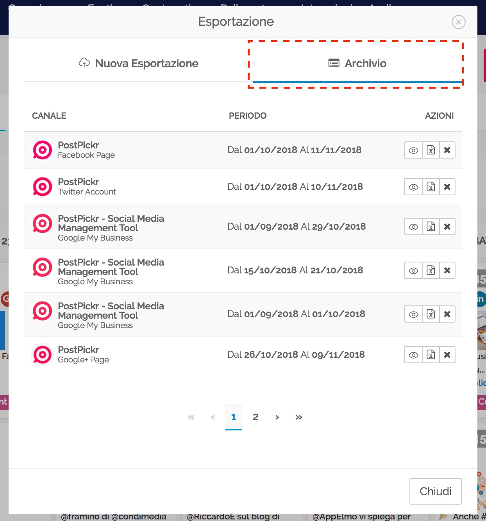Close the Esportazione dialog with the X
Viewport: 486px width, 521px height.
click(x=458, y=22)
